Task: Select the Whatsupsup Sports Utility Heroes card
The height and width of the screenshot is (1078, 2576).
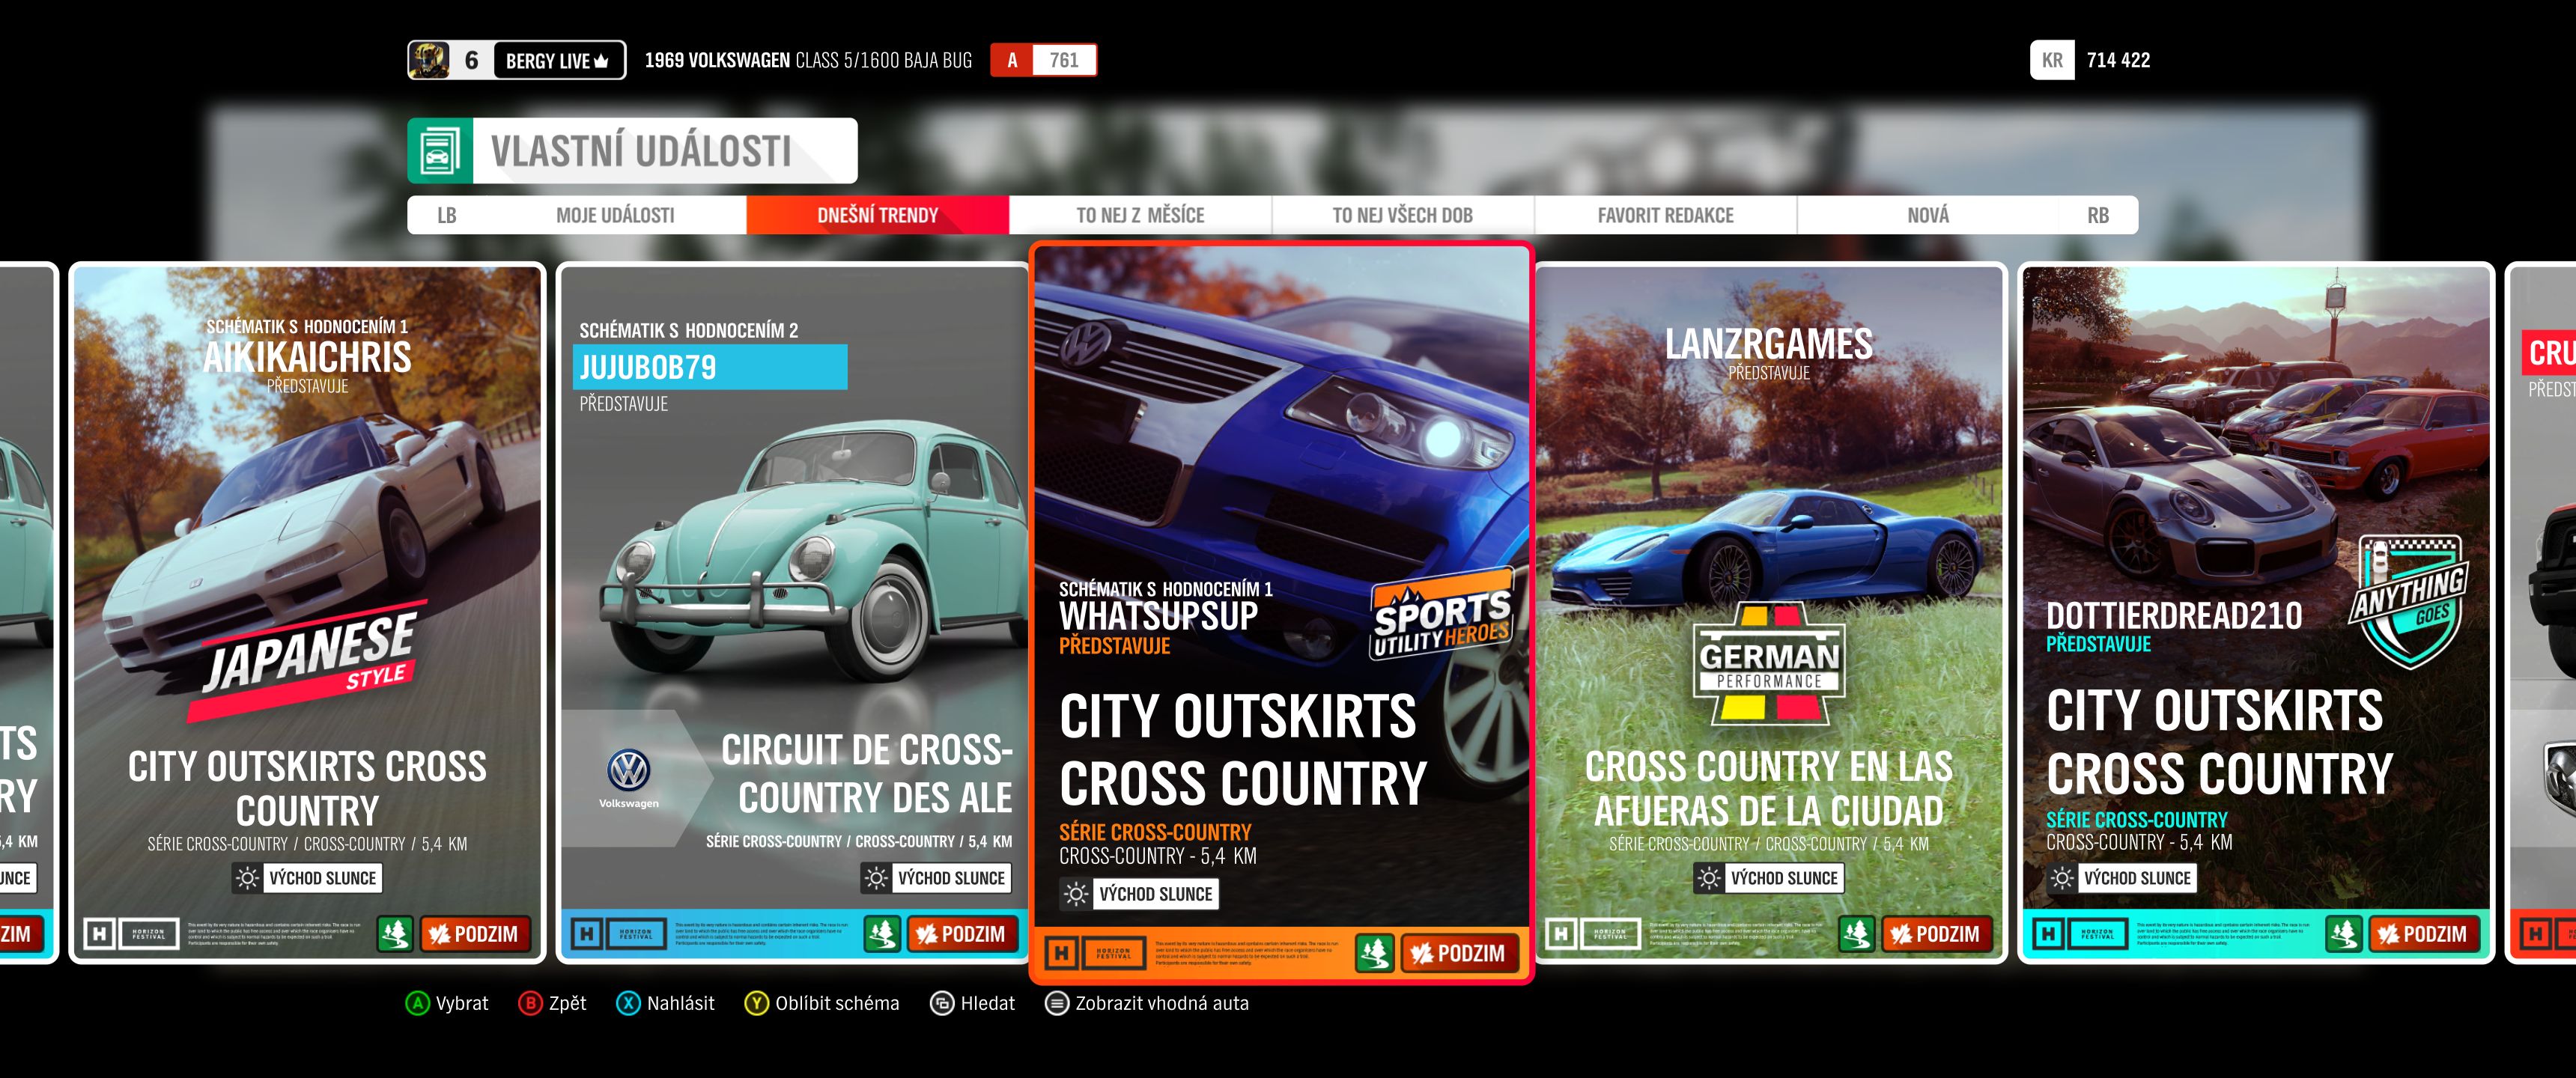Action: coord(1281,613)
